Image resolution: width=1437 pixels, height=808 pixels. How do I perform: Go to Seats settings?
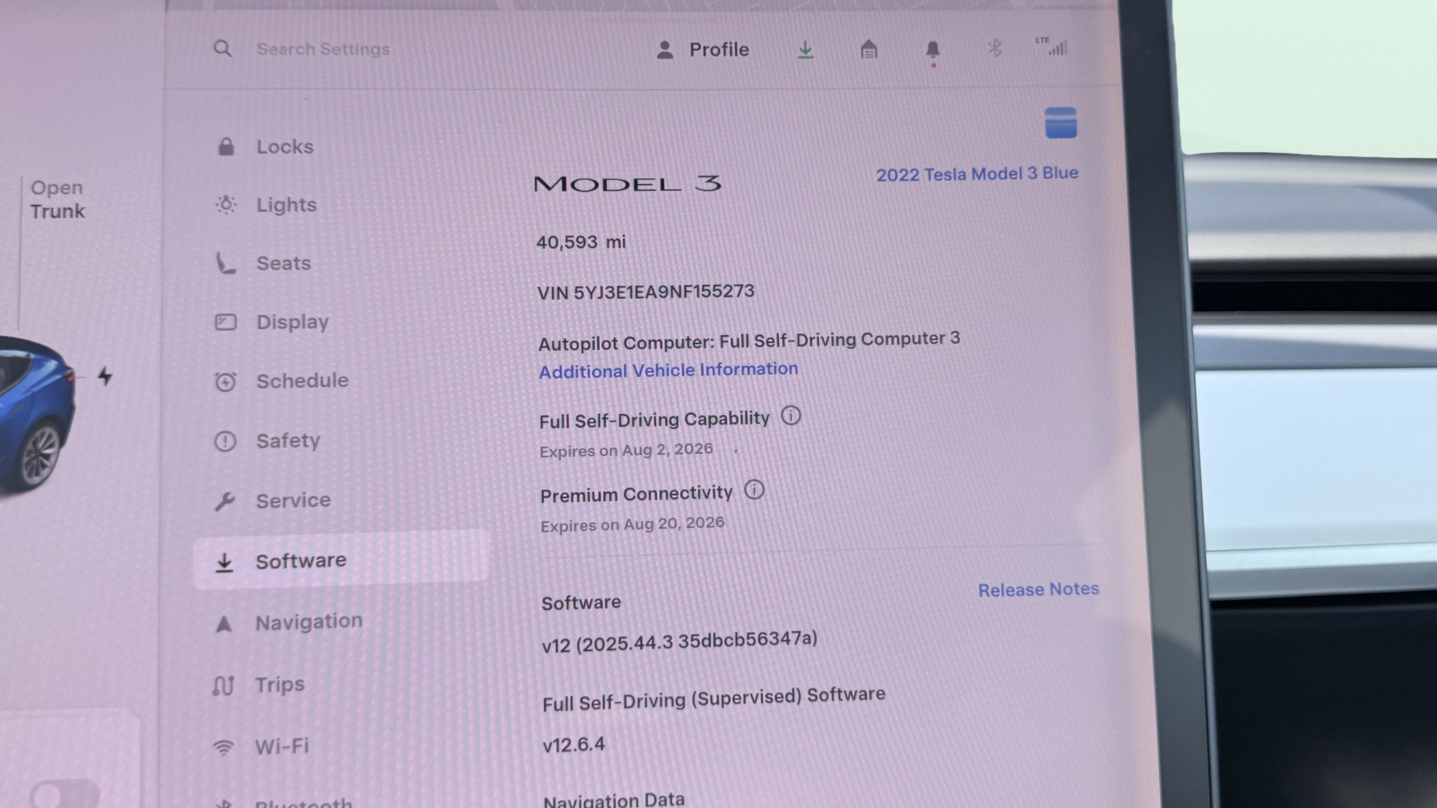click(263, 263)
